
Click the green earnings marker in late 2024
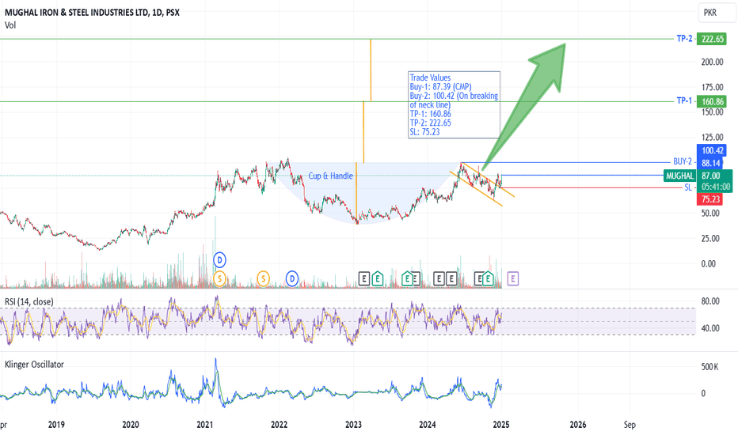(x=488, y=279)
